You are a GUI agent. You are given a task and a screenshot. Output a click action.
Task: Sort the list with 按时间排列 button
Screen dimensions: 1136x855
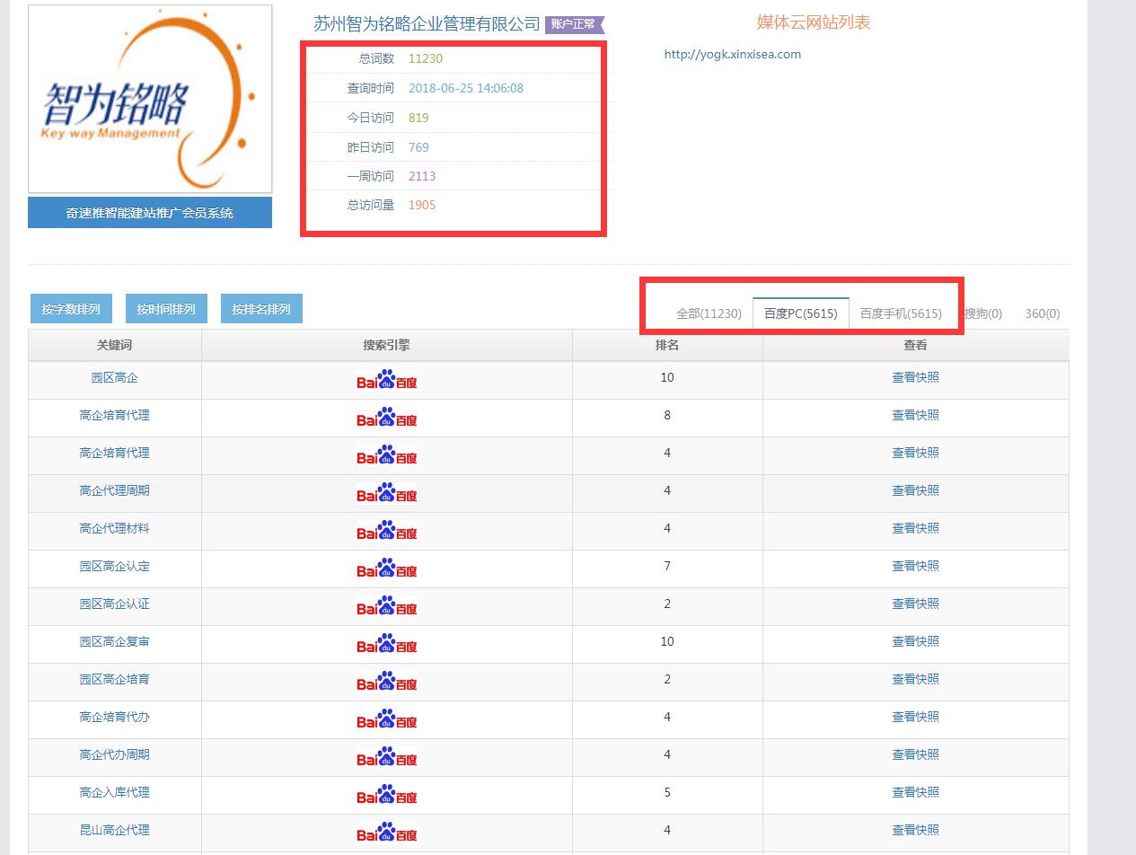165,309
